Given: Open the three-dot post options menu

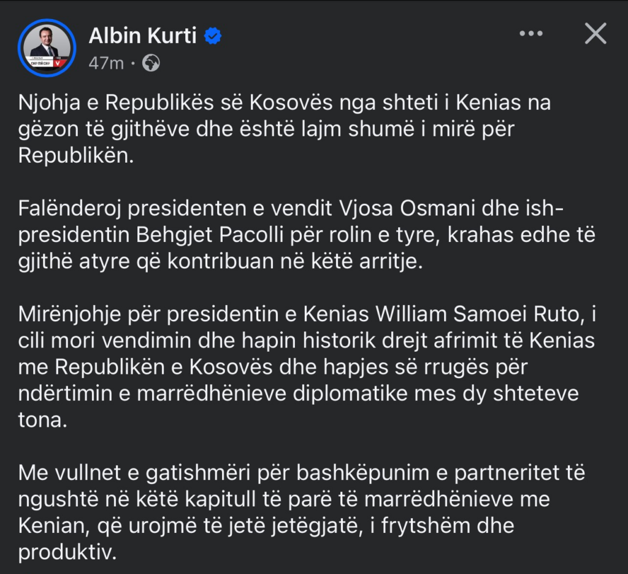Looking at the screenshot, I should click(x=531, y=34).
